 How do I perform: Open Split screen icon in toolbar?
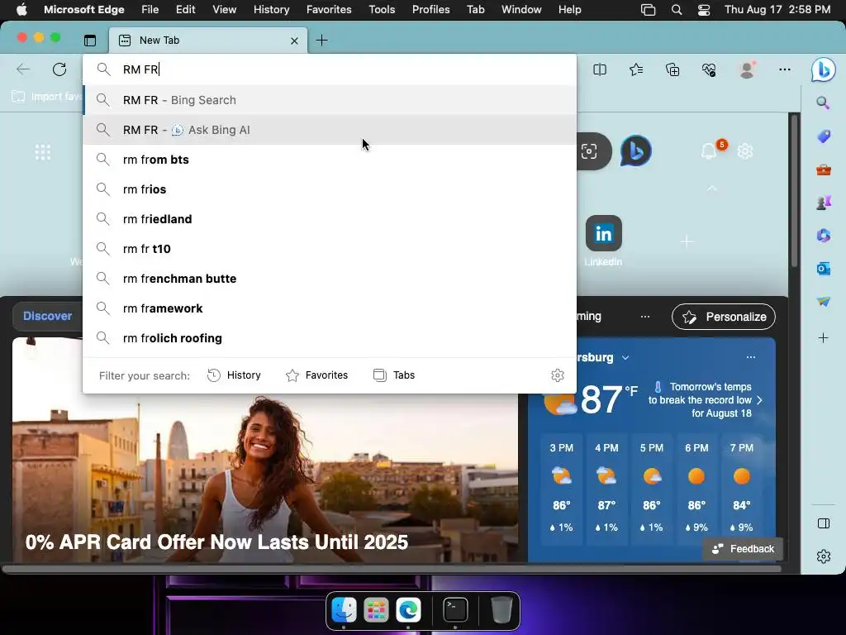point(600,69)
